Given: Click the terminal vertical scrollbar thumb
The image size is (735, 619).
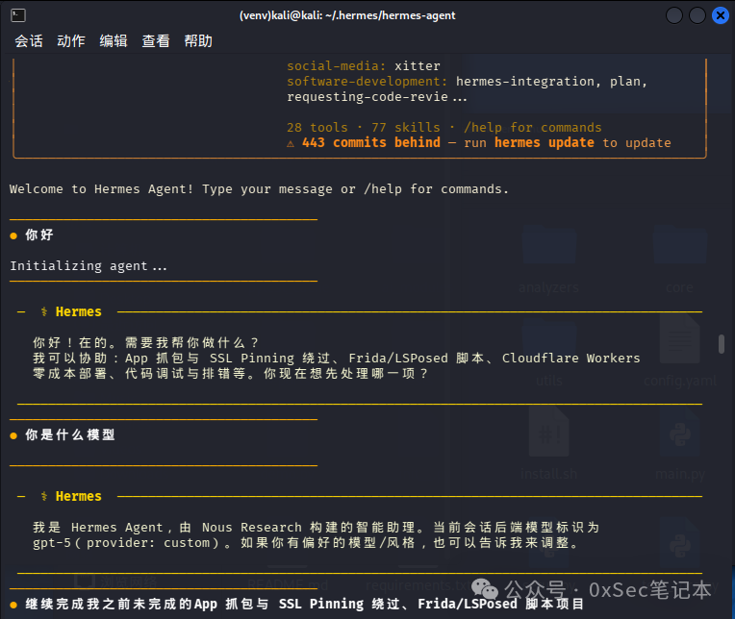Looking at the screenshot, I should pos(722,344).
